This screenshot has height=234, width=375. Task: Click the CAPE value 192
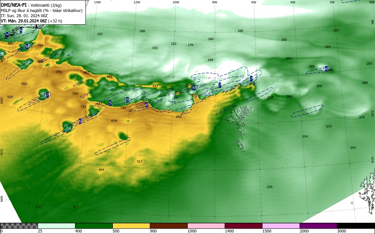click(x=100, y=34)
